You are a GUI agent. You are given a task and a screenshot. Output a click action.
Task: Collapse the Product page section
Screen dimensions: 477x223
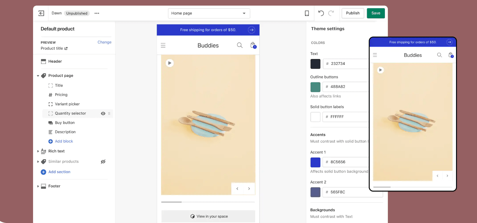38,76
